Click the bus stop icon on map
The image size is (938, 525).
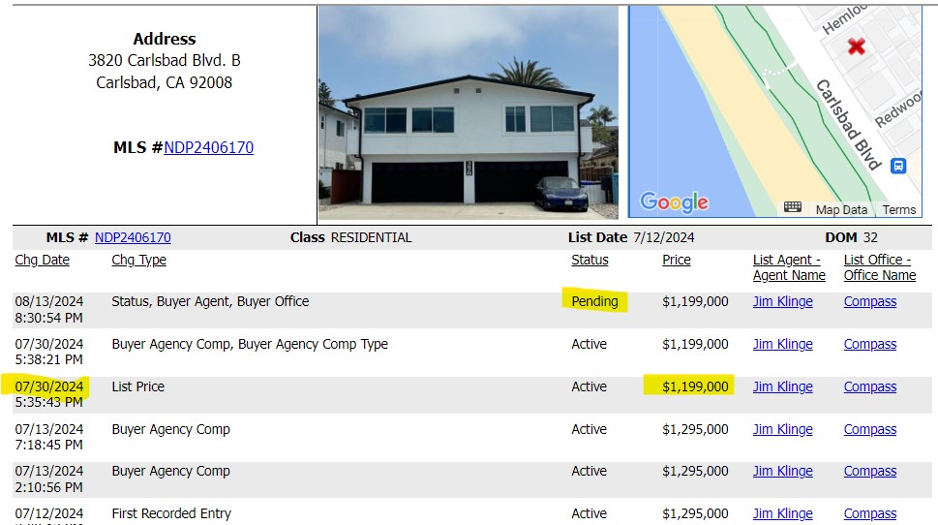click(898, 166)
